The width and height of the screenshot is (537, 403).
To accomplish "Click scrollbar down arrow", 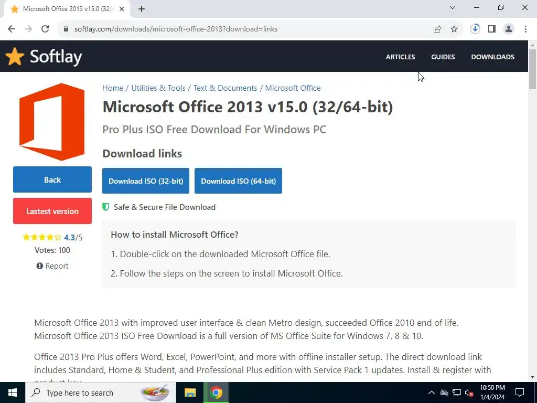I will click(532, 377).
